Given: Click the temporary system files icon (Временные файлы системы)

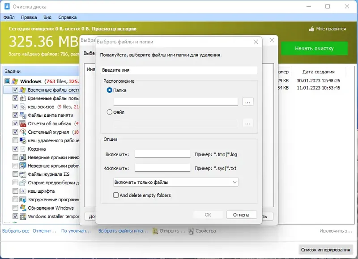Looking at the screenshot, I should pos(23,89).
